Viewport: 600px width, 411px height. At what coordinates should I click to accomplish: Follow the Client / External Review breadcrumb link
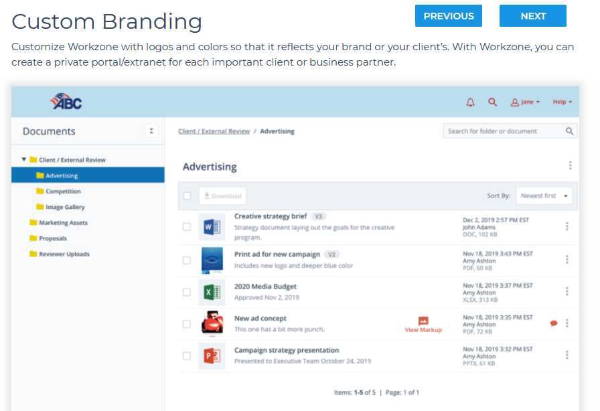(214, 131)
